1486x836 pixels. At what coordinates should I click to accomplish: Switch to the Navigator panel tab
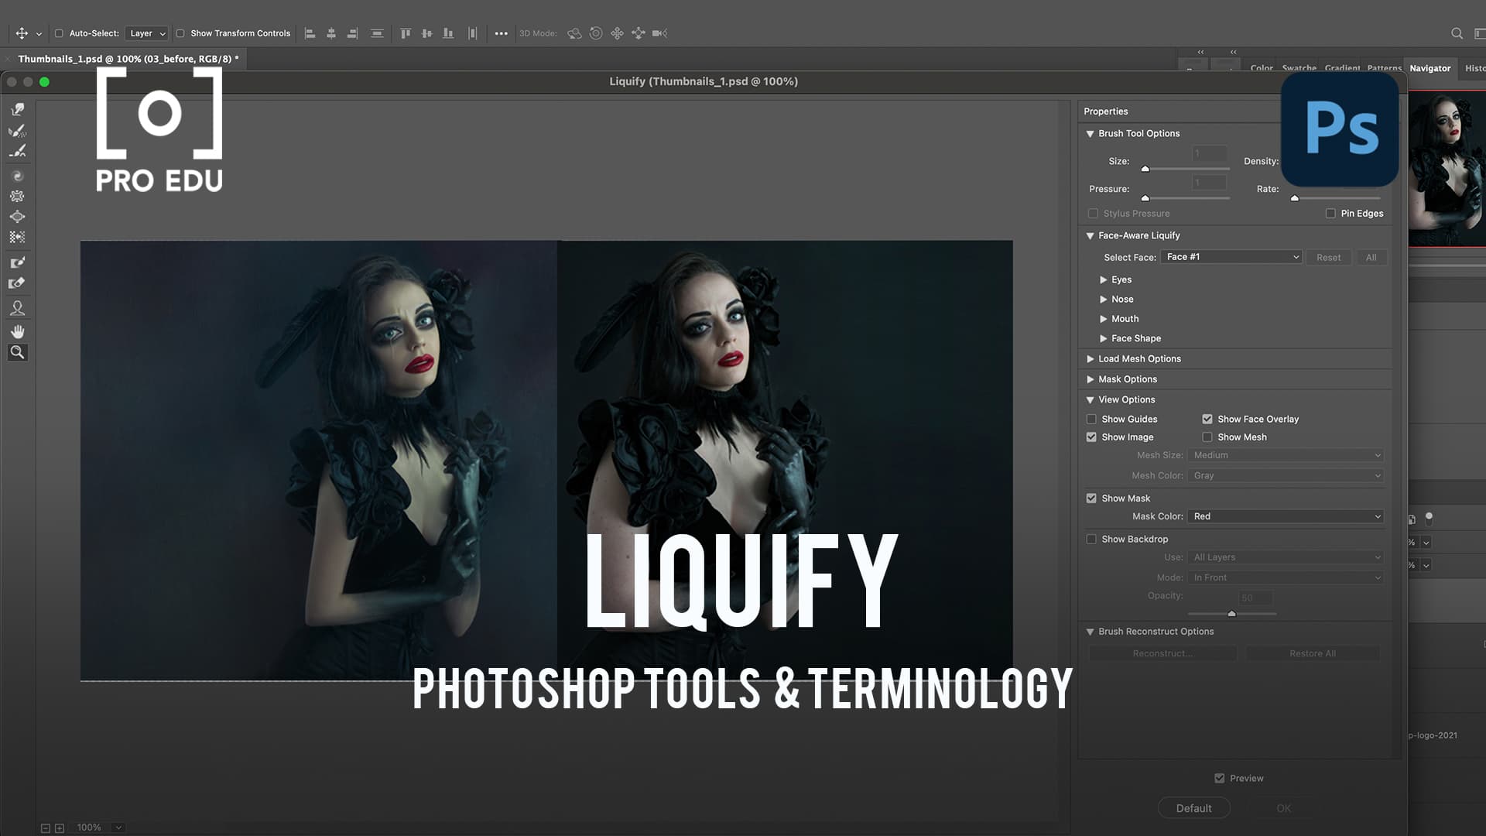tap(1430, 68)
